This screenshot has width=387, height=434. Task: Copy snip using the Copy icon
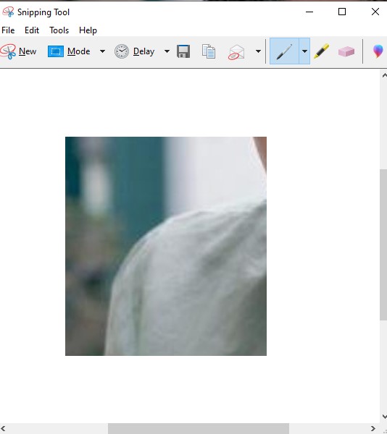(209, 51)
